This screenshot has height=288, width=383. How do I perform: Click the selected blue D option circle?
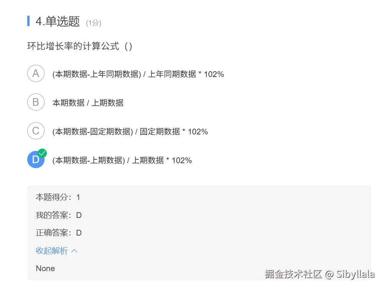coord(35,160)
